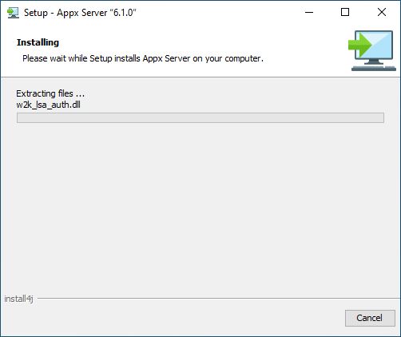Click the setup icon in title bar

[13, 13]
